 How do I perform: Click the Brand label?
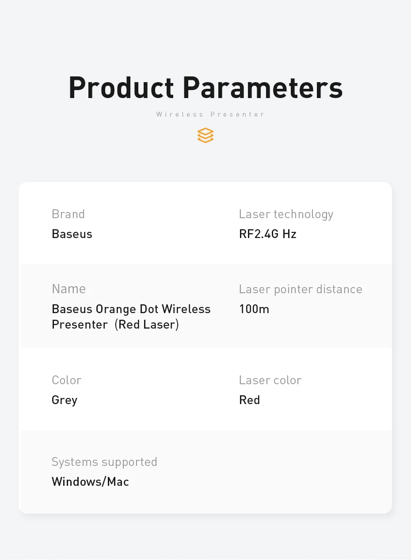click(68, 214)
